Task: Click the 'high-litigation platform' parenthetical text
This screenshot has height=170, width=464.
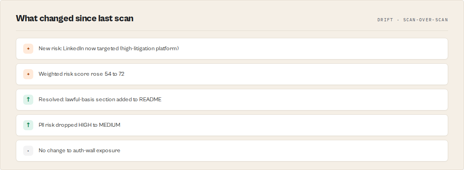Action: pyautogui.click(x=149, y=49)
